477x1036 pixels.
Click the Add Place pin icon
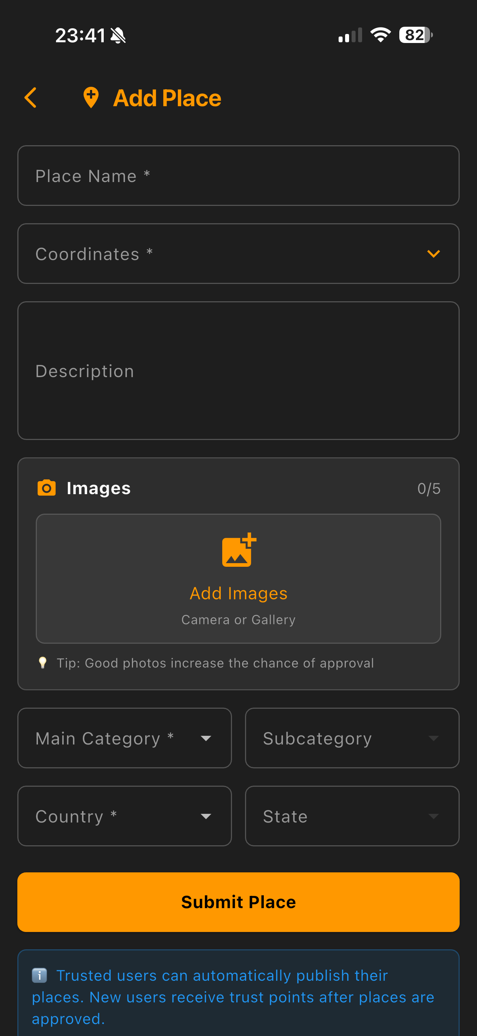(x=91, y=98)
